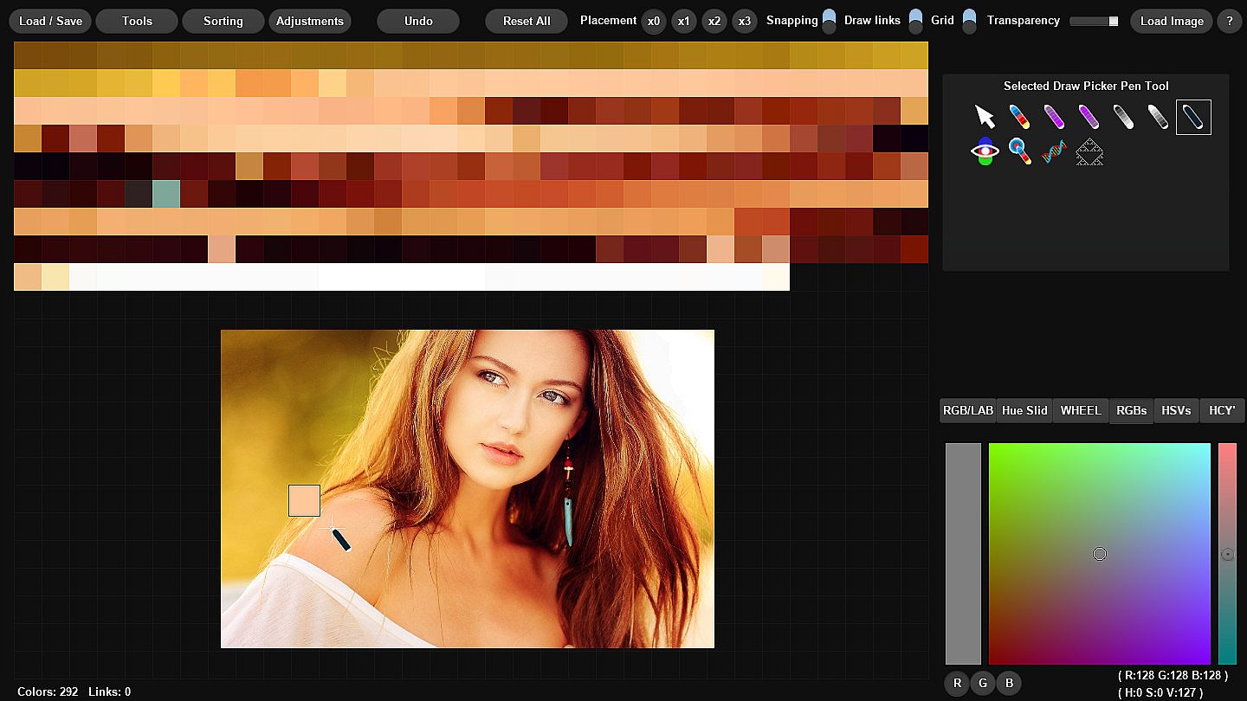Select the white arrow pointer tool
This screenshot has width=1247, height=701.
point(985,117)
